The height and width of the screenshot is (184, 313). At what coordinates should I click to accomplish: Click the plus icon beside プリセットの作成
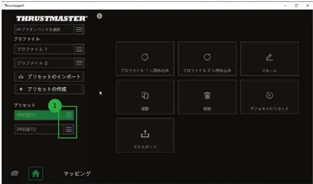[x=21, y=89]
